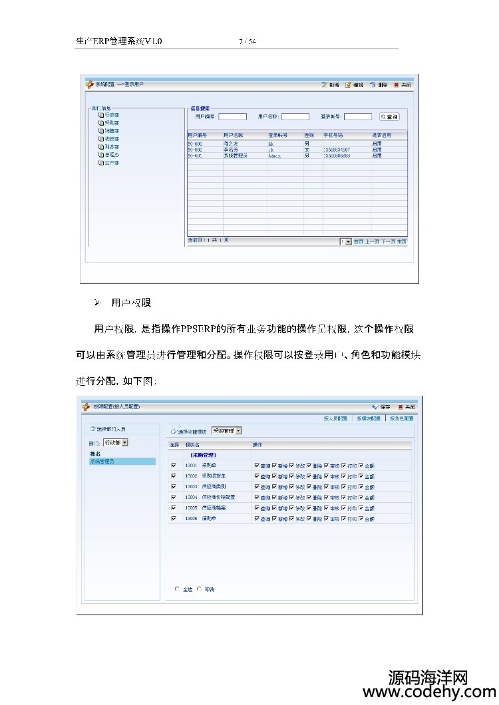Select 系统管理员 in the name list
Image resolution: width=499 pixels, height=705 pixels.
[x=122, y=462]
